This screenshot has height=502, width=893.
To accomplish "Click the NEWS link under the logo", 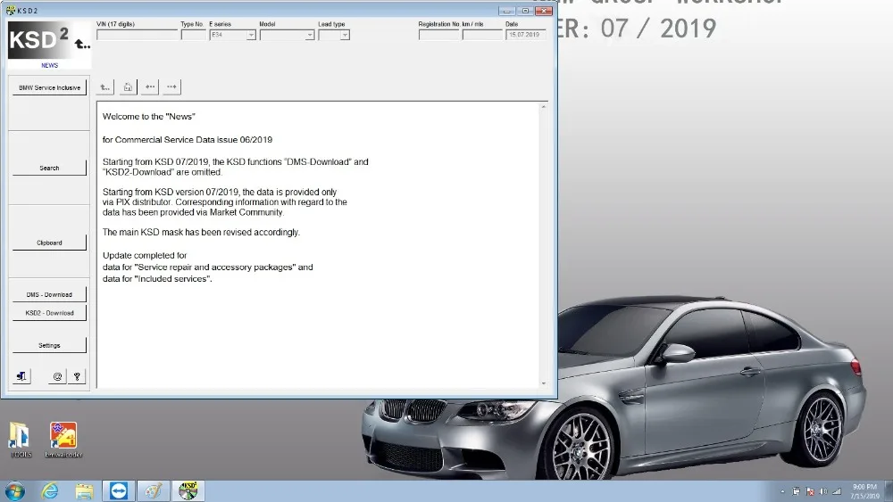I will click(49, 65).
